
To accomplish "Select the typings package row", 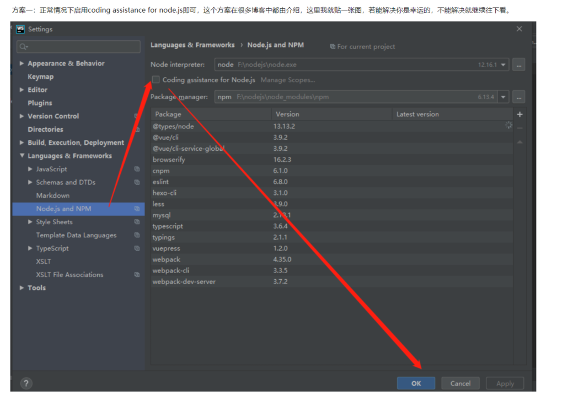I will point(331,237).
